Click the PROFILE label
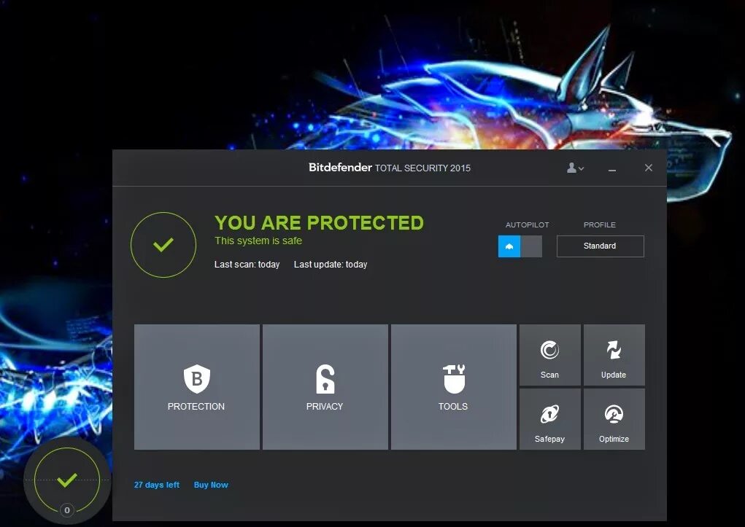This screenshot has height=527, width=745. pos(600,225)
